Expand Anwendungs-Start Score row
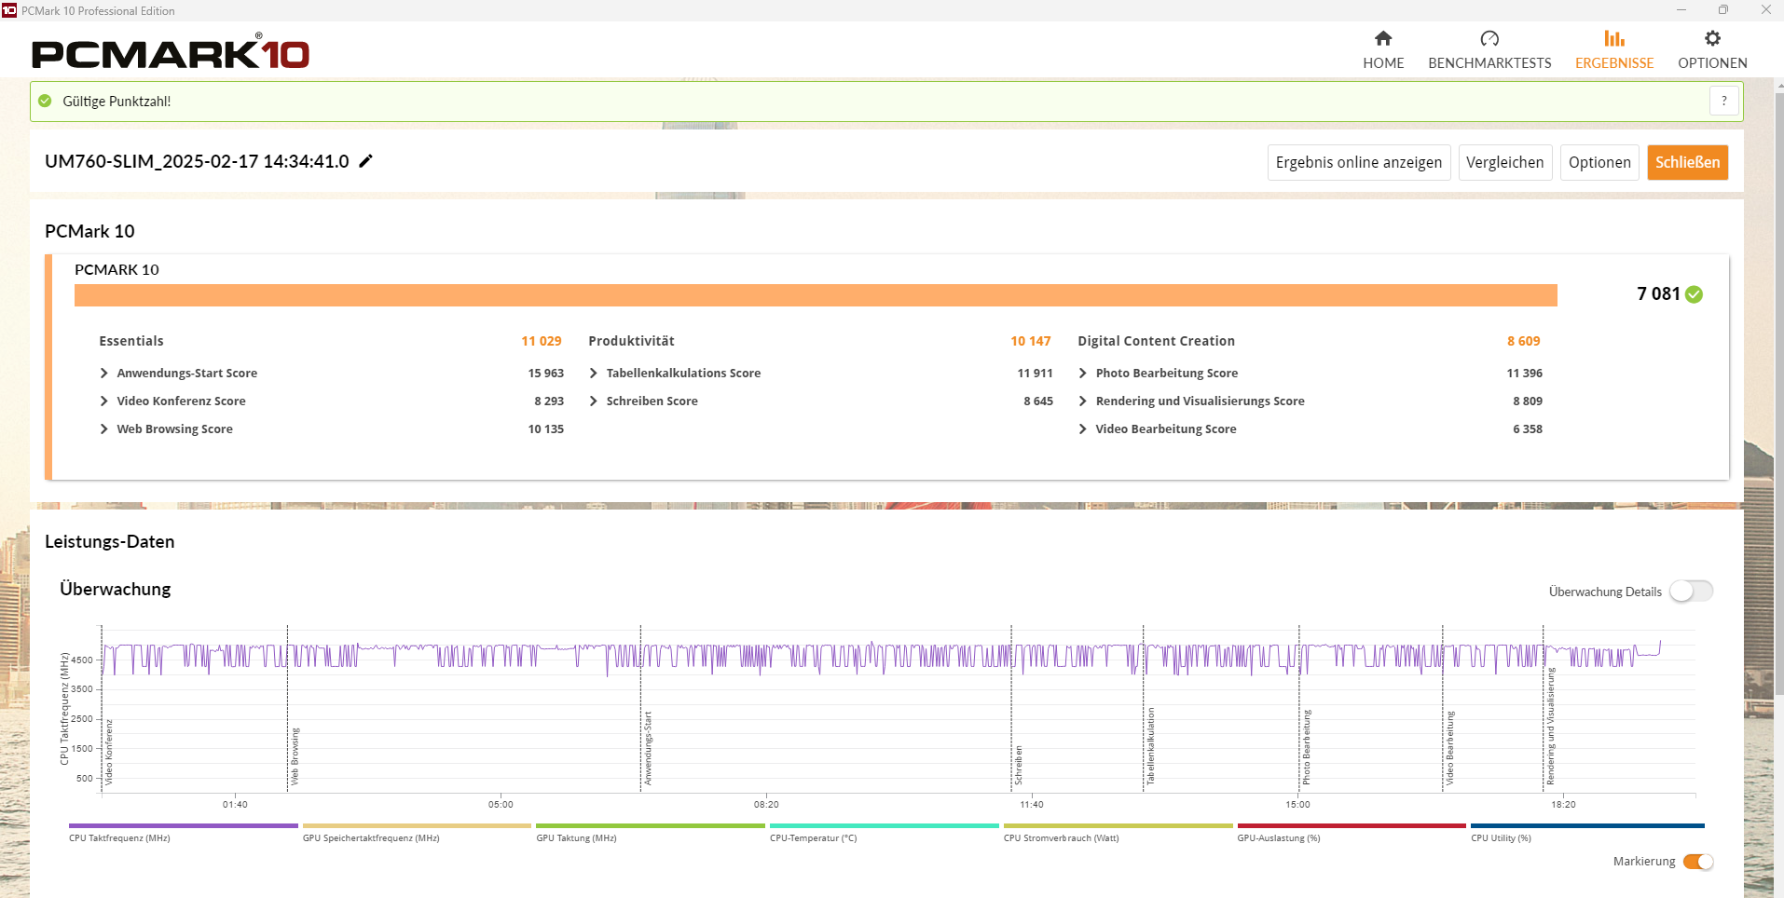The width and height of the screenshot is (1784, 898). coord(104,374)
